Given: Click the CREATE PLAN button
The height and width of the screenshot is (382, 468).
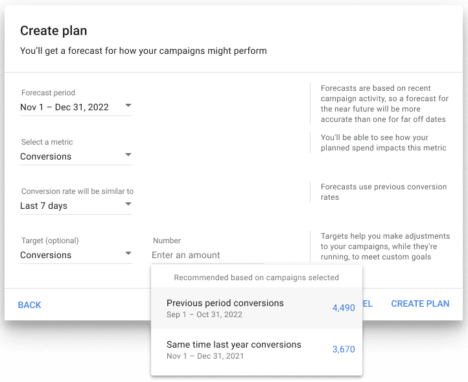Looking at the screenshot, I should point(420,304).
